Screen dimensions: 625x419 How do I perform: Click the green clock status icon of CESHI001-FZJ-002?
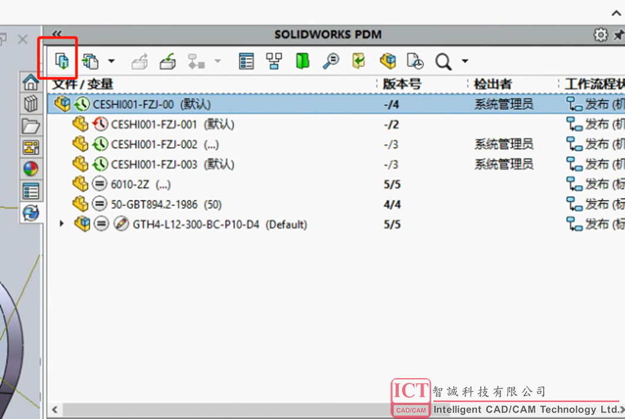(100, 144)
